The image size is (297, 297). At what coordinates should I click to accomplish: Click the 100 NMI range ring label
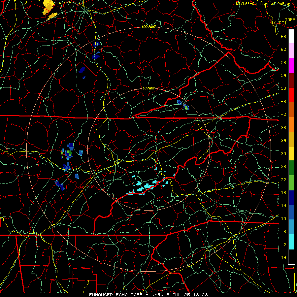pyautogui.click(x=148, y=27)
